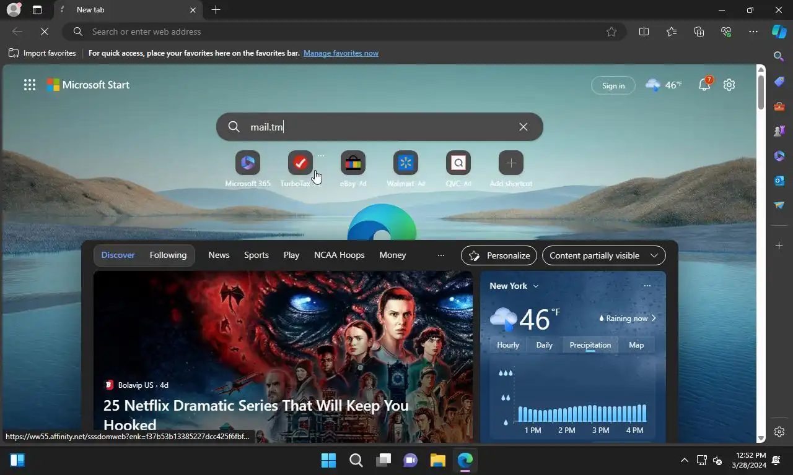793x475 pixels.
Task: Open the profile avatar icon
Action: coord(13,10)
